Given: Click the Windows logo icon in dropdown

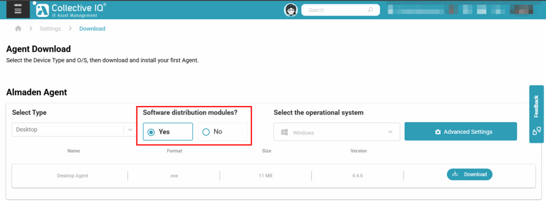Looking at the screenshot, I should (284, 132).
